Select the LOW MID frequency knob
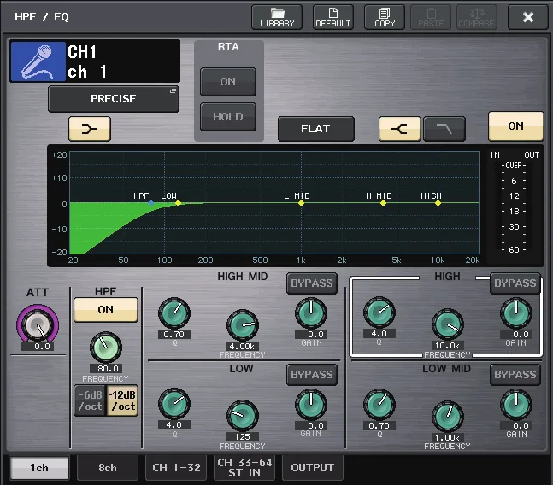This screenshot has height=485, width=553. click(x=448, y=417)
